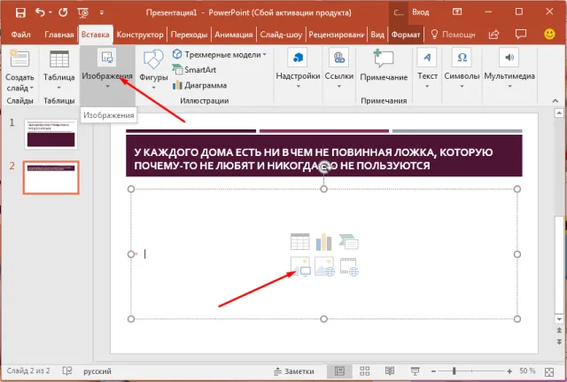
Task: Select slide 1 thumbnail
Action: (51, 134)
